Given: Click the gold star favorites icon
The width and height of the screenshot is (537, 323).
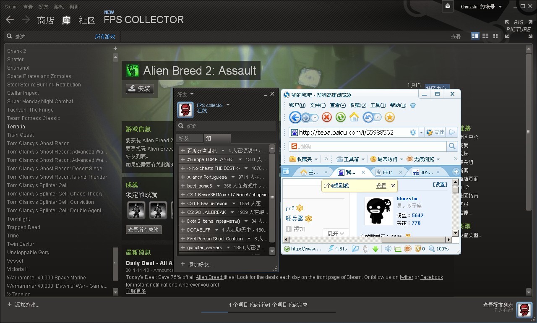Looking at the screenshot, I should click(x=390, y=117).
